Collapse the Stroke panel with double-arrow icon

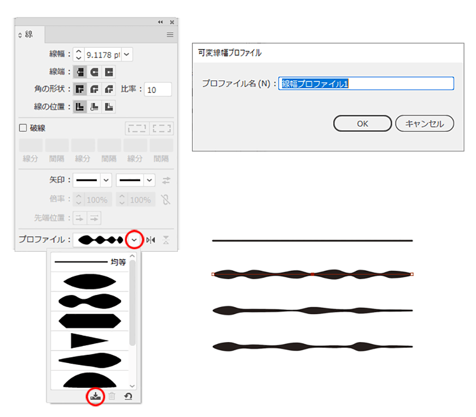tap(160, 22)
